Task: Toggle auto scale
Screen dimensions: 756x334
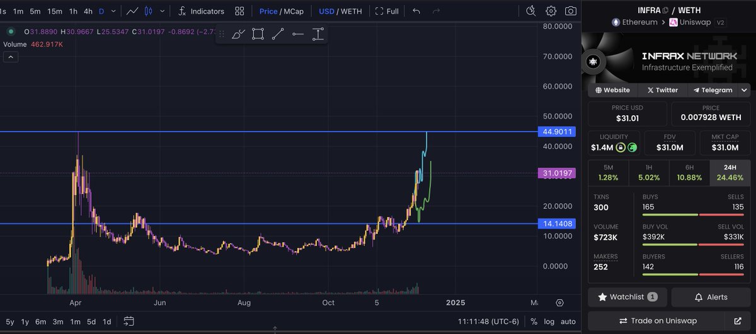Action: click(568, 321)
